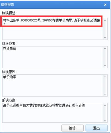This screenshot has height=133, width=111.
Task: Click down arrow in 错误原因 scrollbar
Action: click(x=105, y=94)
